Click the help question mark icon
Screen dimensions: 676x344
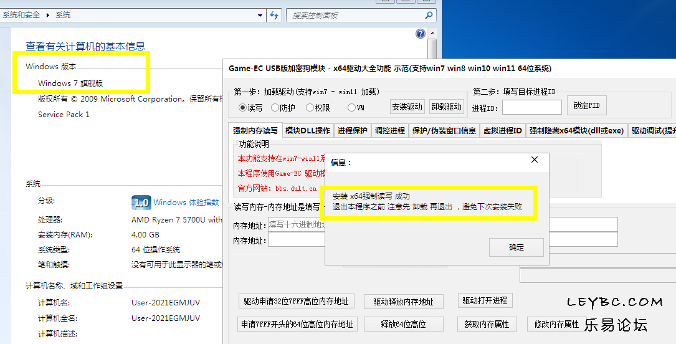pyautogui.click(x=421, y=34)
